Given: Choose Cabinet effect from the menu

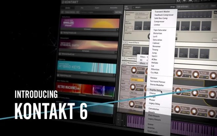Looking at the screenshot, I should tap(156, 43).
